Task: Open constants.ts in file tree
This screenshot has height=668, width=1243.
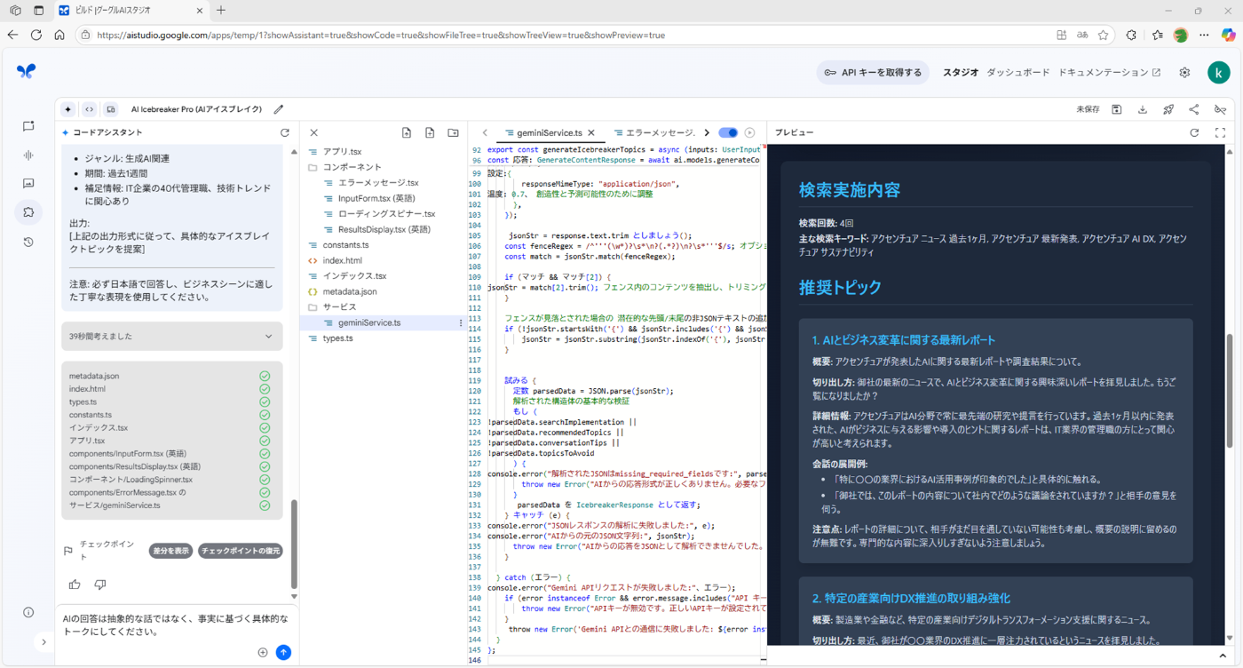Action: [346, 245]
